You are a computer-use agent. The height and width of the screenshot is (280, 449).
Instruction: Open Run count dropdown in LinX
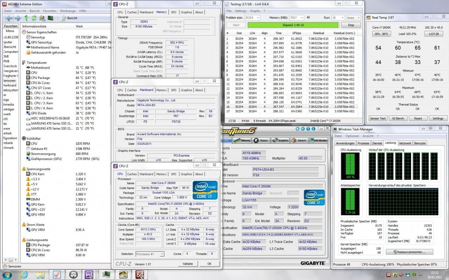click(x=338, y=18)
